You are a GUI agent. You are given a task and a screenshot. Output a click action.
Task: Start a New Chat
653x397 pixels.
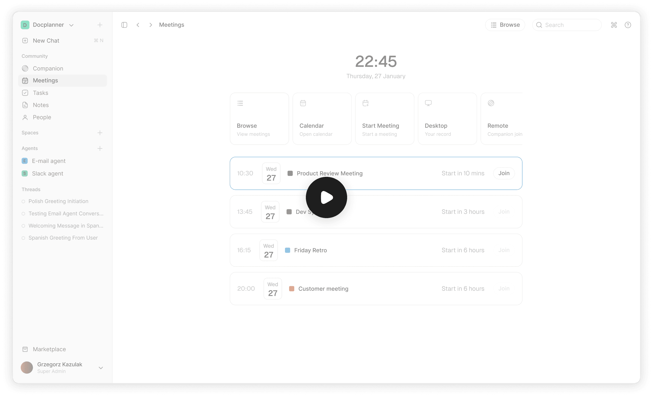tap(62, 40)
